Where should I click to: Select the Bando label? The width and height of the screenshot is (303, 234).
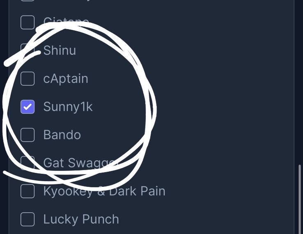62,135
